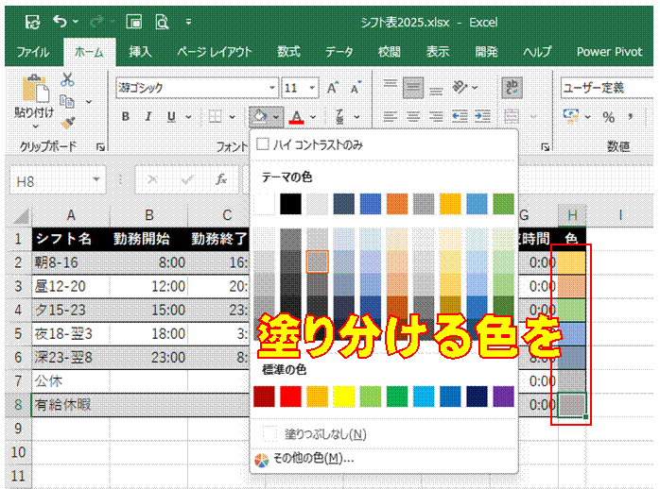Pick standard yellow color swatch
This screenshot has height=489, width=660.
(344, 396)
